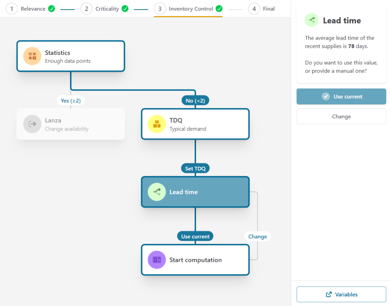Viewport: 390px width, 306px height.
Task: Click the checkmark icon on Use current button
Action: click(326, 97)
